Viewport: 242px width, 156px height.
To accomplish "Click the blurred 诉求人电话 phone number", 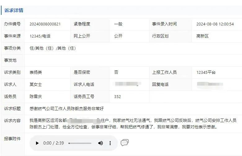I will tap(128, 84).
